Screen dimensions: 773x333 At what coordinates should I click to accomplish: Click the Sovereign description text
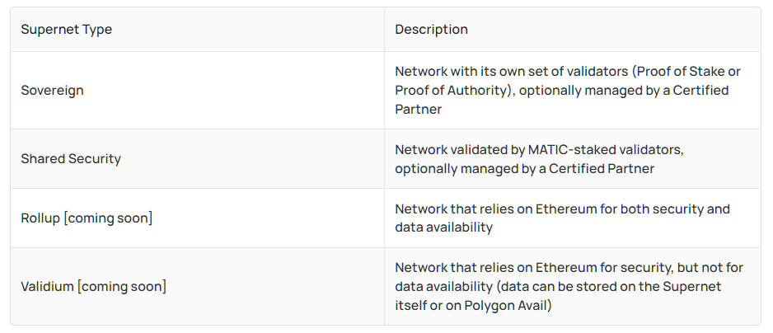[568, 91]
